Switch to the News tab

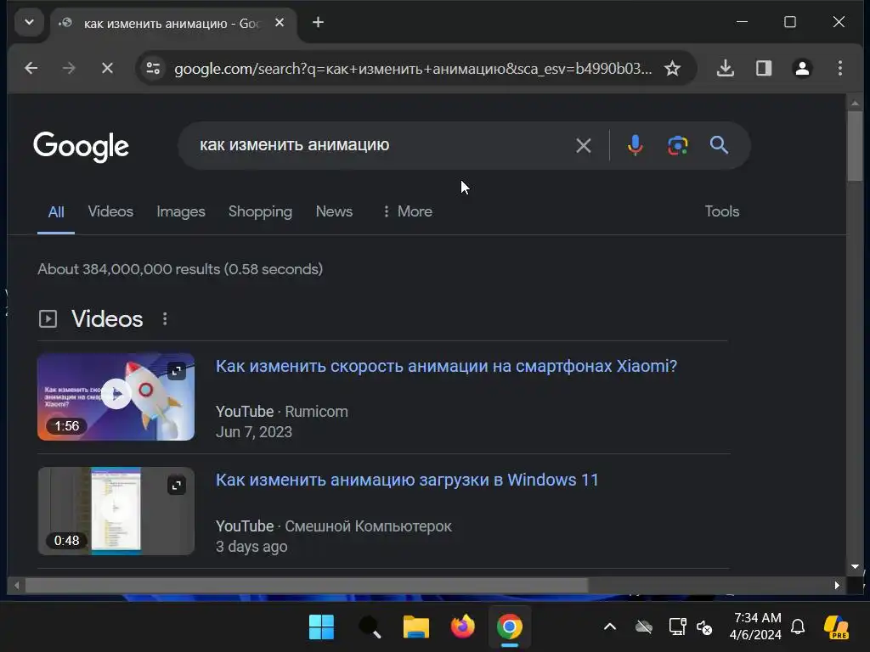click(334, 211)
